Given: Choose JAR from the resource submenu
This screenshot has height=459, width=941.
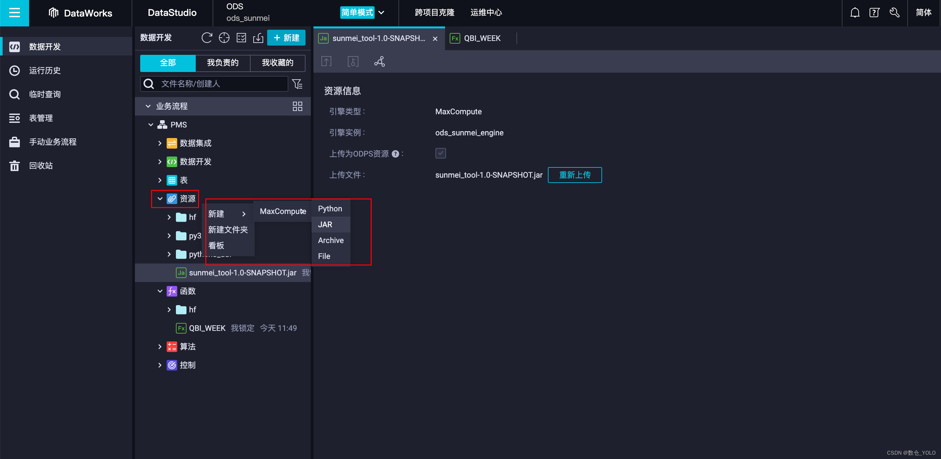Looking at the screenshot, I should [x=331, y=225].
